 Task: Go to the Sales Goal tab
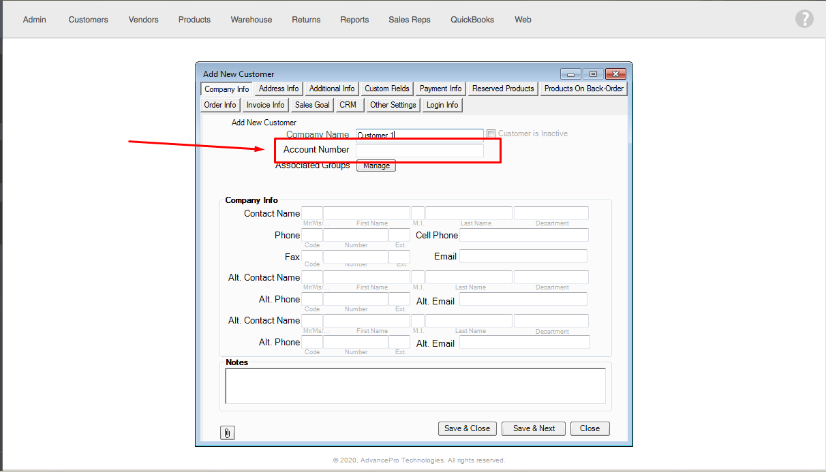pos(312,105)
